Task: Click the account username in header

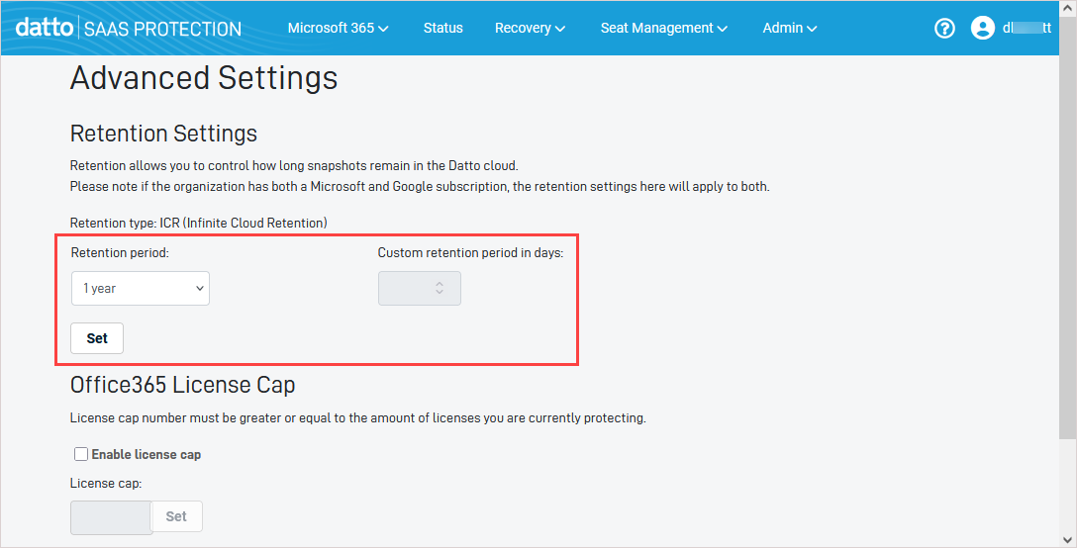Action: coord(1027,28)
